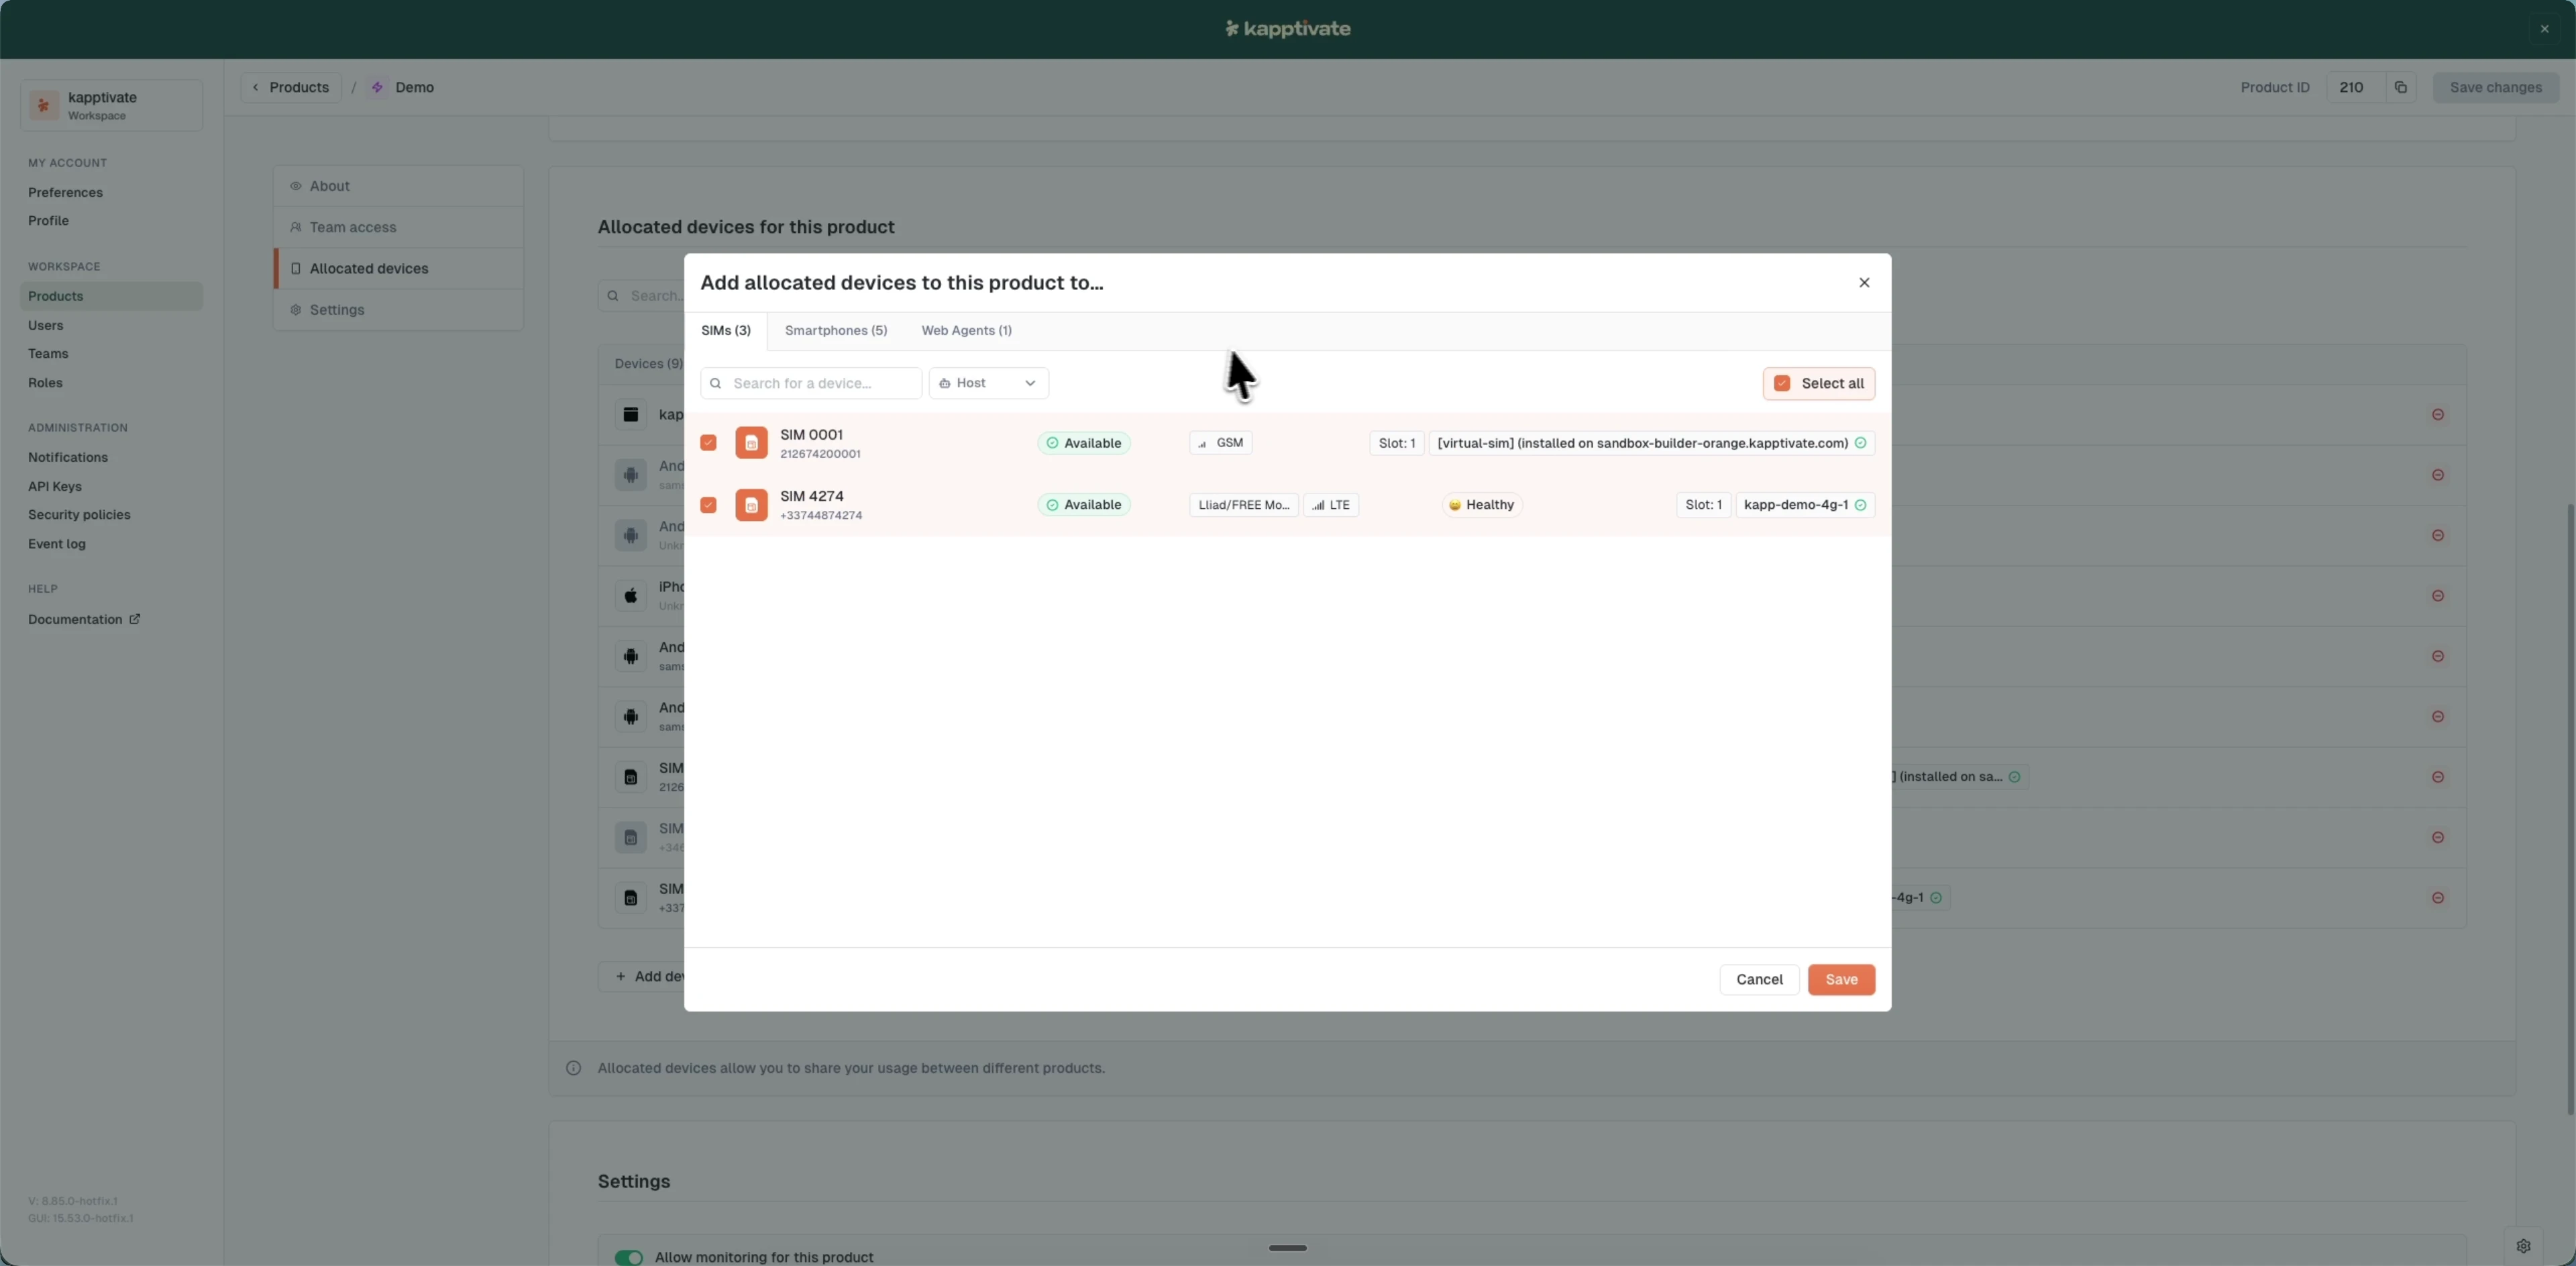The height and width of the screenshot is (1266, 2576).
Task: Click the GSM signal badge for SIM 0001
Action: click(1221, 443)
